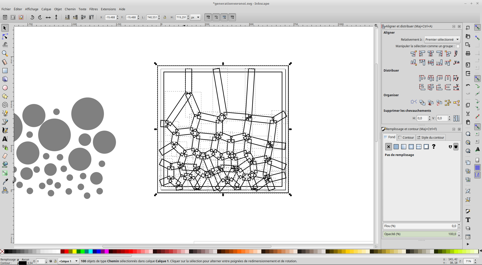Click the Y coordinate input field
This screenshot has width=482, height=265.
(131, 17)
